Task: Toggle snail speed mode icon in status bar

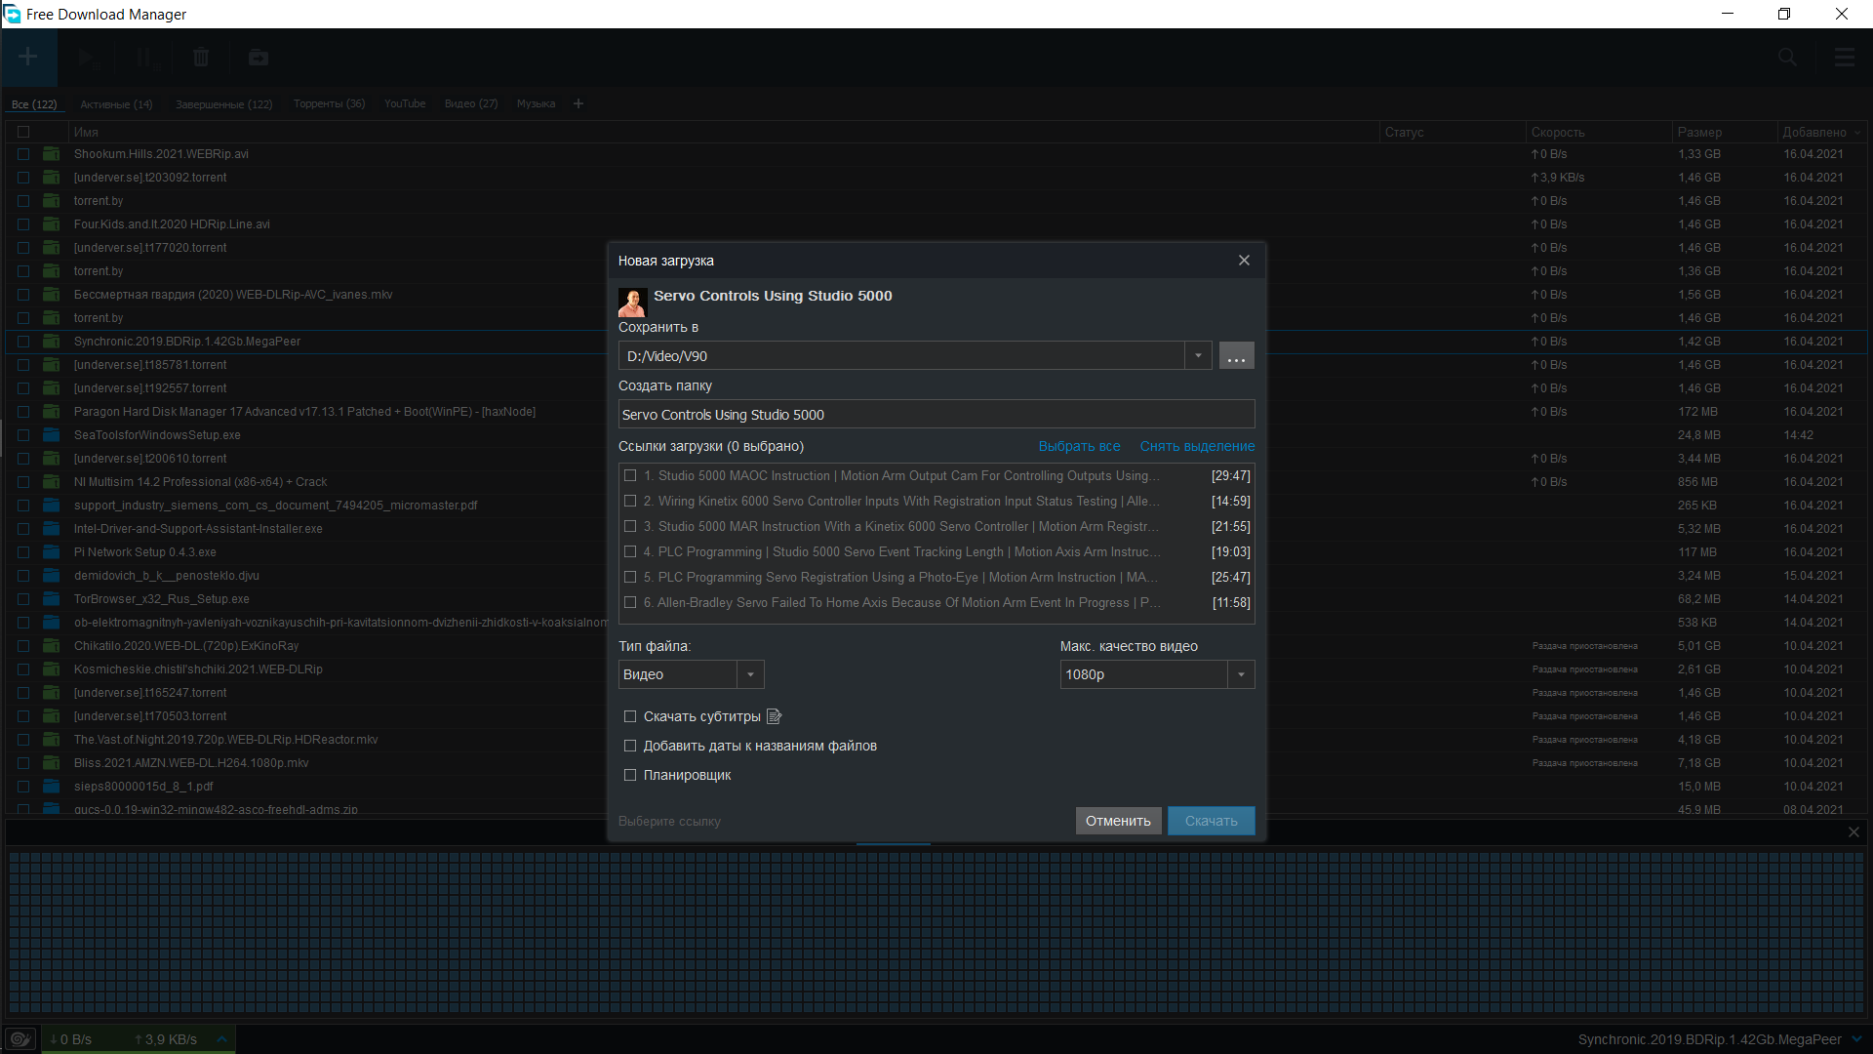Action: tap(20, 1039)
